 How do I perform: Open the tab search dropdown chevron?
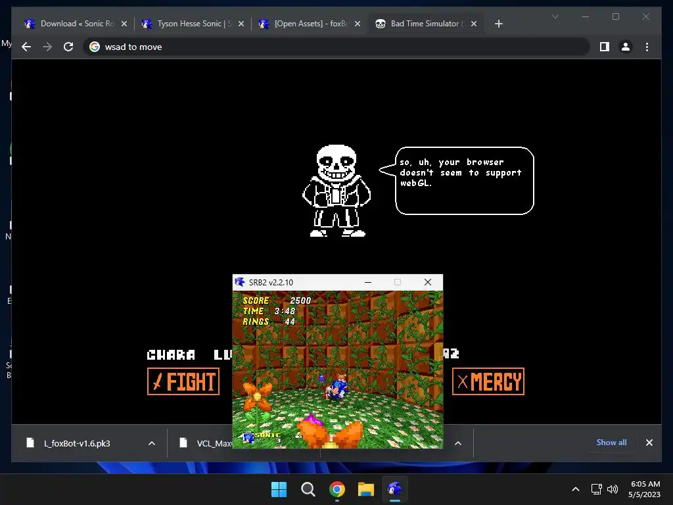point(555,16)
